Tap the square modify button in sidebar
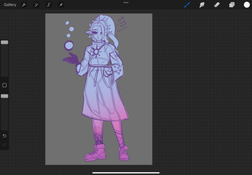252x175 pixels. pos(5,85)
